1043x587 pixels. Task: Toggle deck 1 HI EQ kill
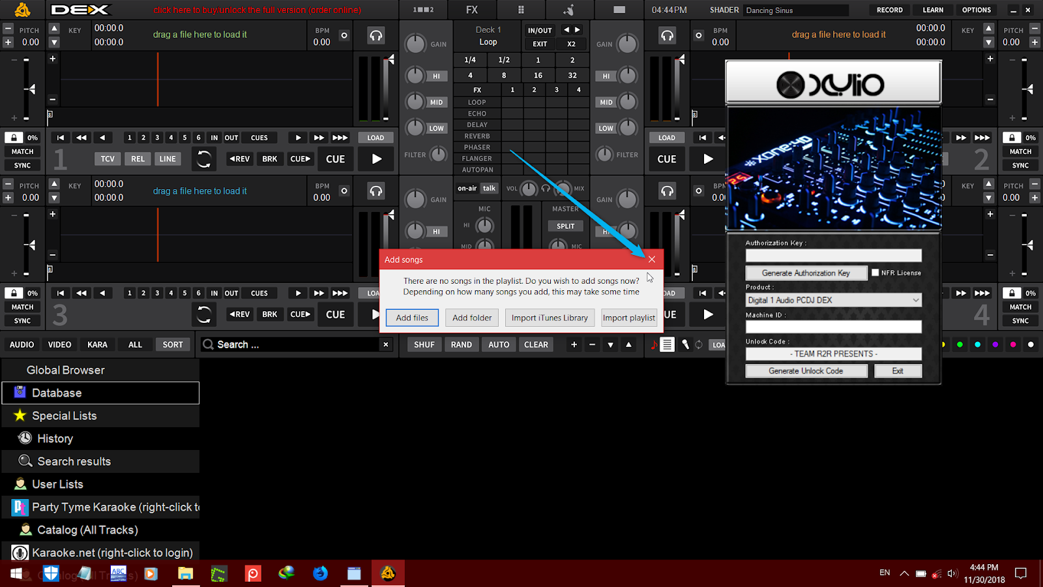(436, 76)
